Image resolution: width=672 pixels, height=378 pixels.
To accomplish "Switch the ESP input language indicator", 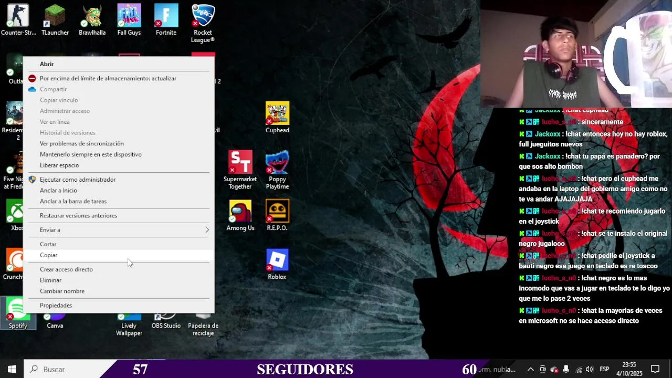I will 604,370.
